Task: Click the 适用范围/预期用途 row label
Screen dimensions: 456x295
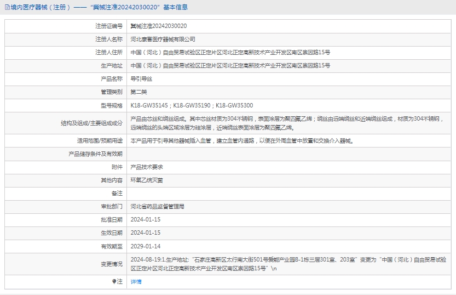Action: [100, 140]
